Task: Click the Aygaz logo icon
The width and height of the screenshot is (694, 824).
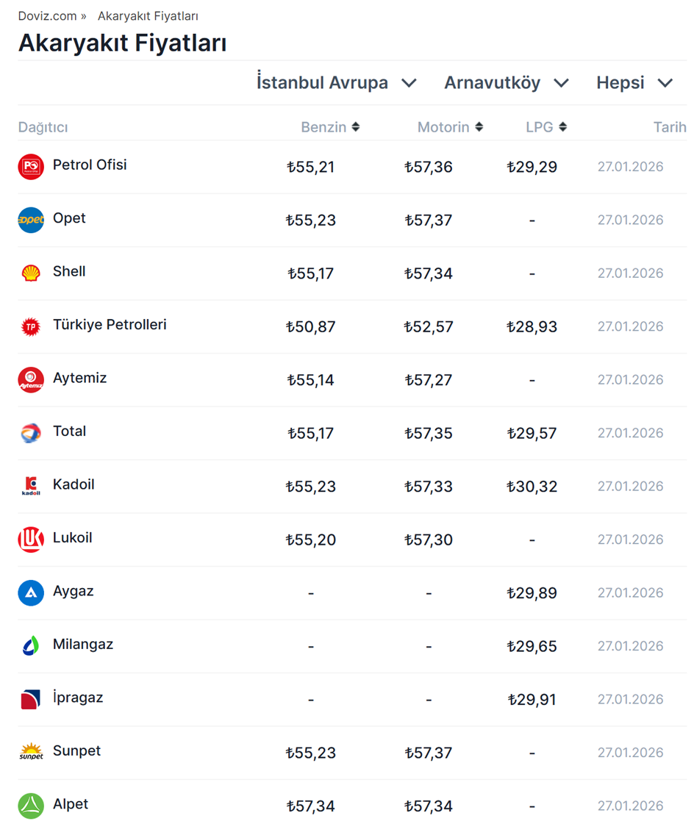Action: point(31,592)
